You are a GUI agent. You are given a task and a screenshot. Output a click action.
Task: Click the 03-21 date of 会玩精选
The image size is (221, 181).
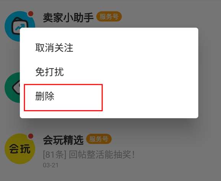[50, 165]
